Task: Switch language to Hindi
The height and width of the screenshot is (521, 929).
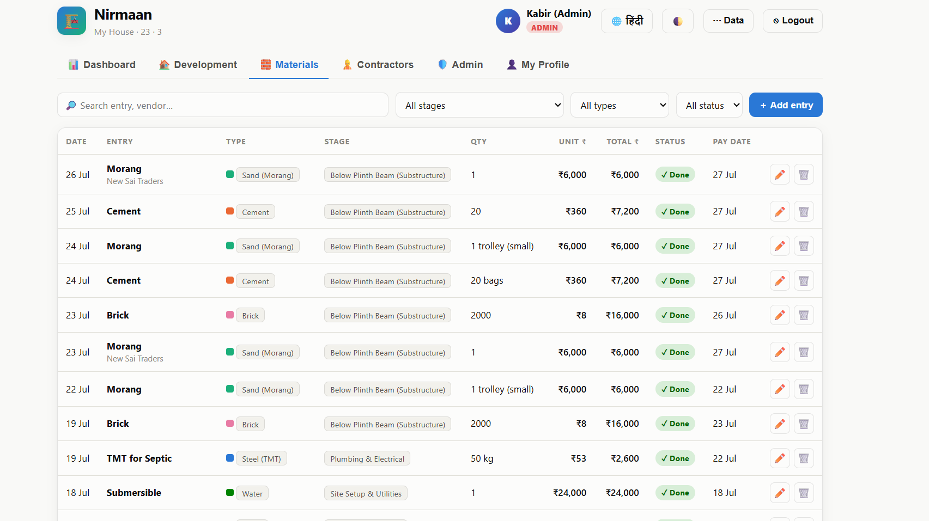Action: pyautogui.click(x=627, y=21)
